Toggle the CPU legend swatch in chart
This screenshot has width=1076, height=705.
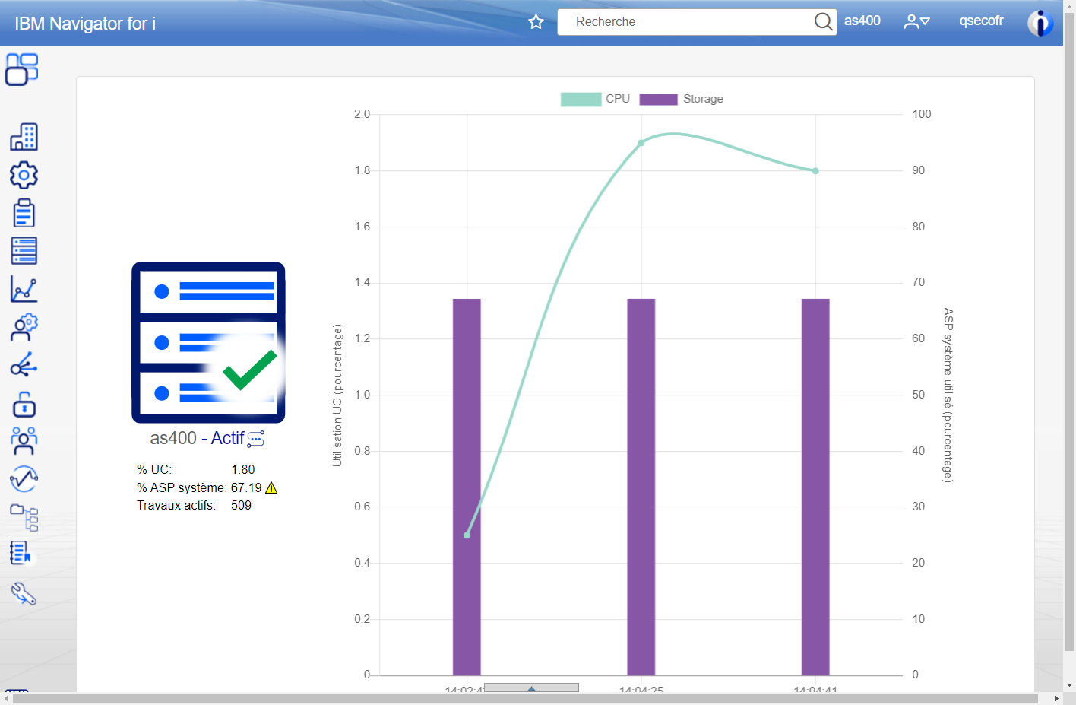581,100
